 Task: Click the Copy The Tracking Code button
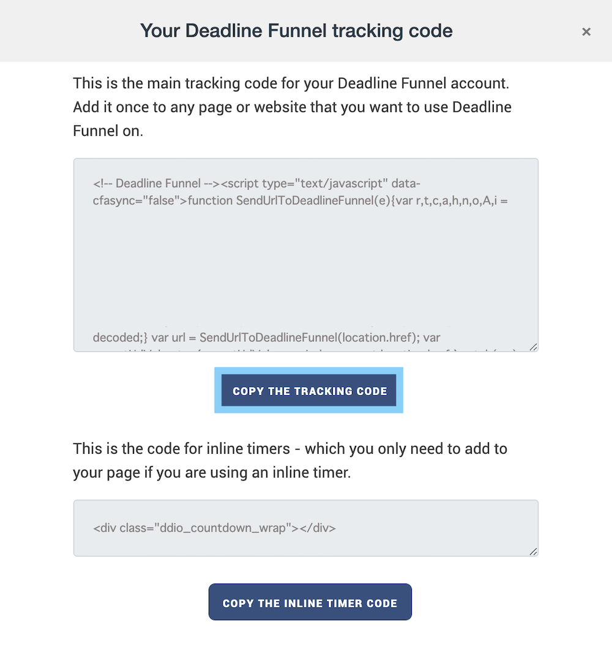point(309,391)
